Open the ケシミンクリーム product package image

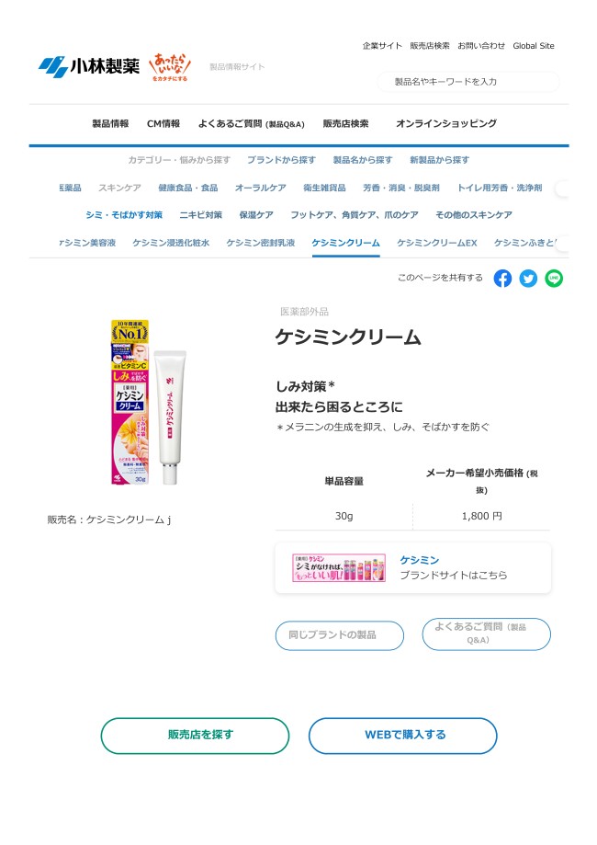[149, 403]
